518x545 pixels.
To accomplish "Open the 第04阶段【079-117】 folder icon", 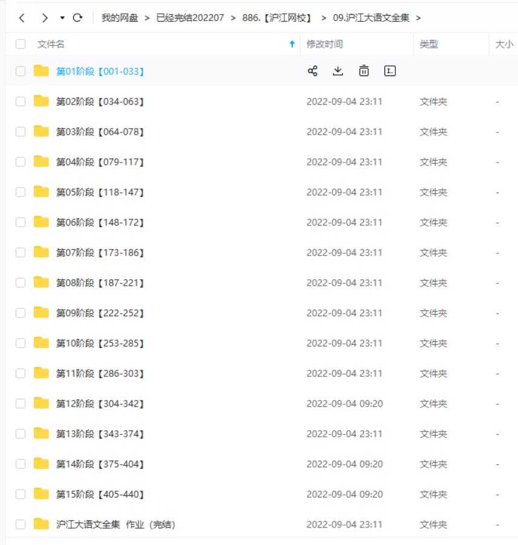I will [41, 161].
